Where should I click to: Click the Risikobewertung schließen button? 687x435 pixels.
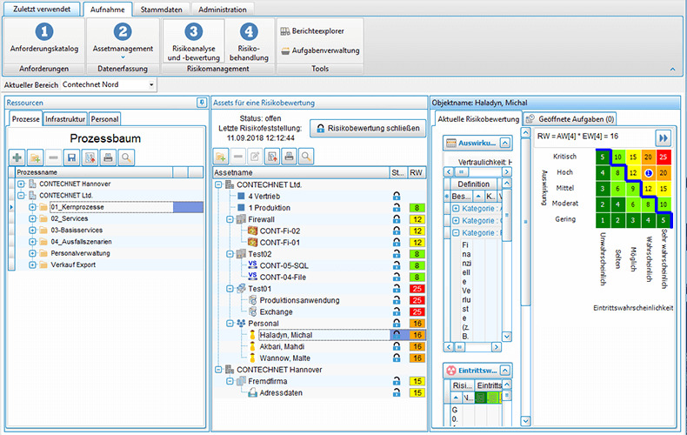tap(368, 128)
